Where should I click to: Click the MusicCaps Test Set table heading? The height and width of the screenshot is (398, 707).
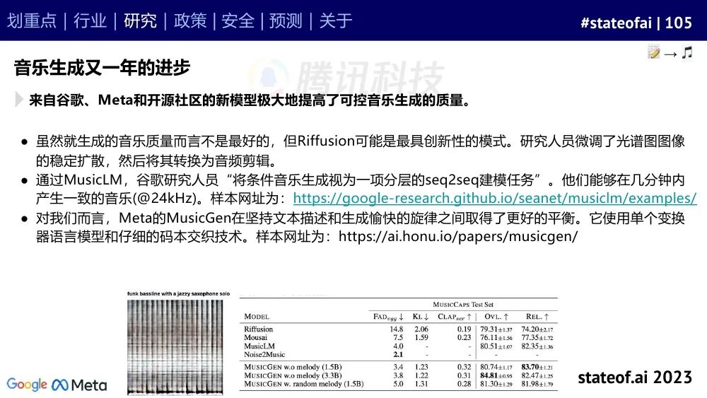coord(463,305)
